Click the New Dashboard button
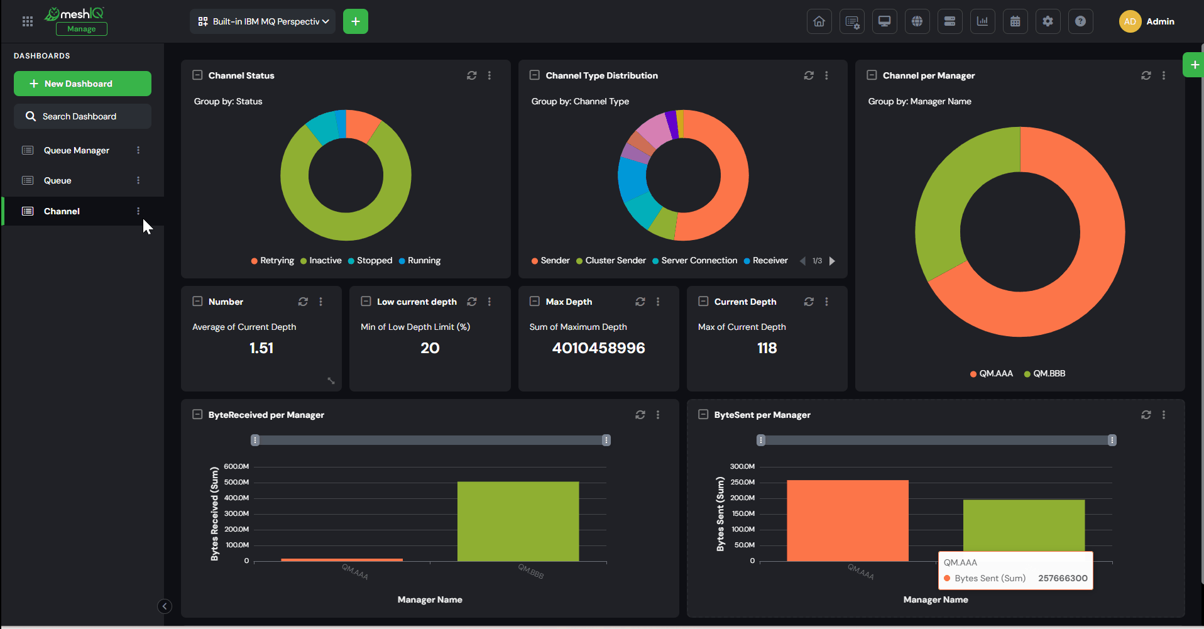Screen dimensions: 1204x629 (x=82, y=84)
